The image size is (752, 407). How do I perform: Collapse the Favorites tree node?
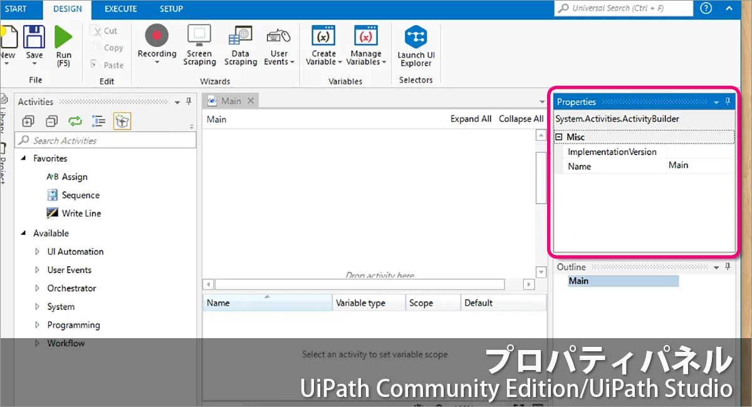tap(24, 158)
